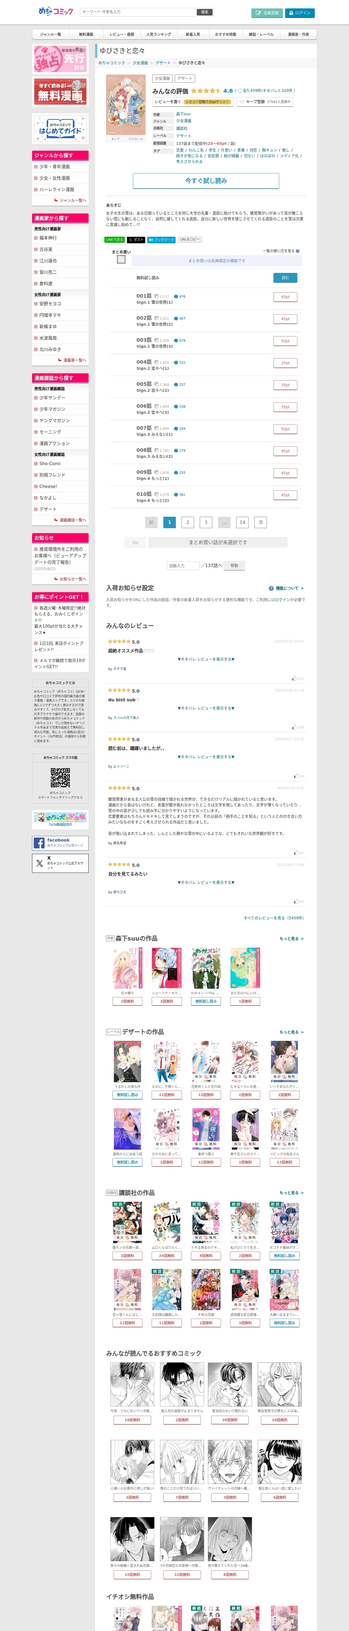Image resolution: width=349 pixels, height=1631 pixels.
Task: Expand spoiler review under 自分を見てるみたい
Action: 206,882
